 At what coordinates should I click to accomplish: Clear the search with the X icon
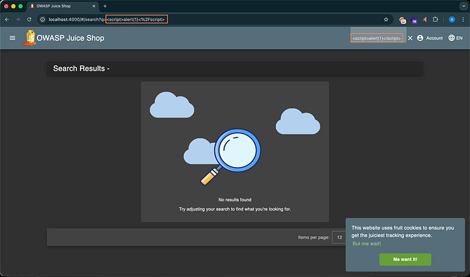410,38
